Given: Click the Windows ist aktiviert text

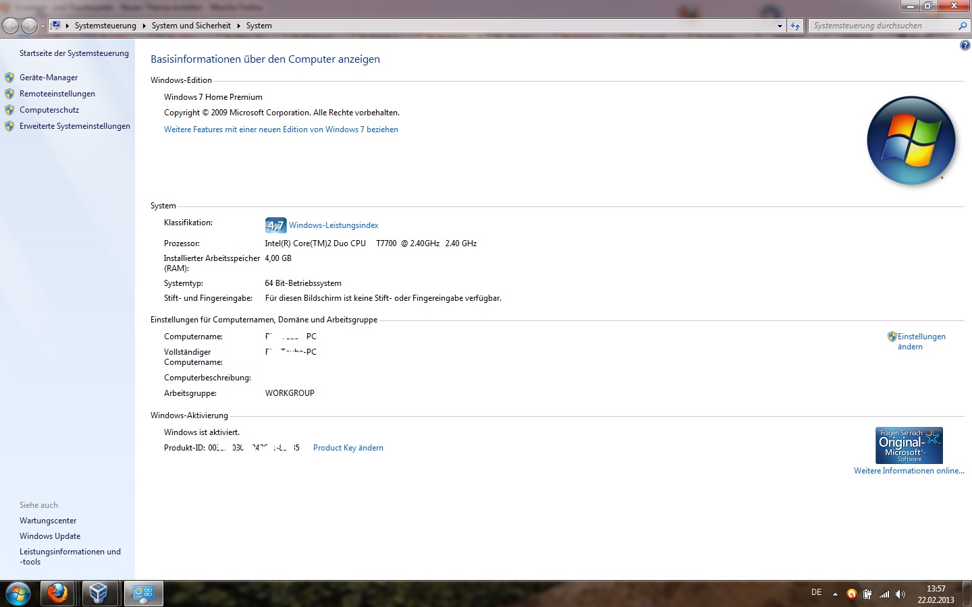Looking at the screenshot, I should coord(202,432).
